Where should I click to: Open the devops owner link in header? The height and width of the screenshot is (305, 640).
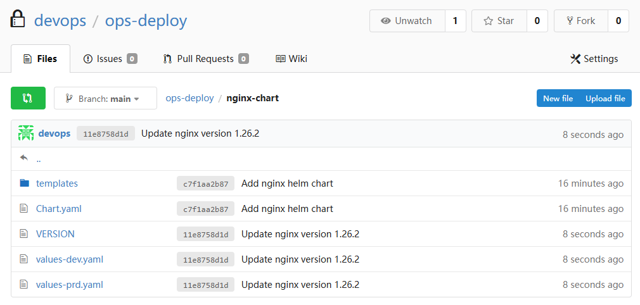[60, 20]
